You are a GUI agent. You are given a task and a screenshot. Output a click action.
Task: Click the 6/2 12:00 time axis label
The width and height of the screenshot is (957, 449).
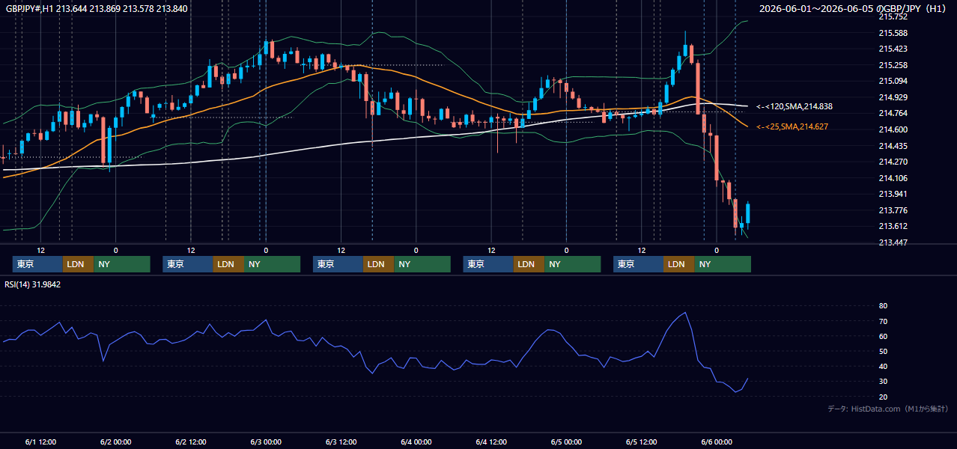tap(191, 442)
